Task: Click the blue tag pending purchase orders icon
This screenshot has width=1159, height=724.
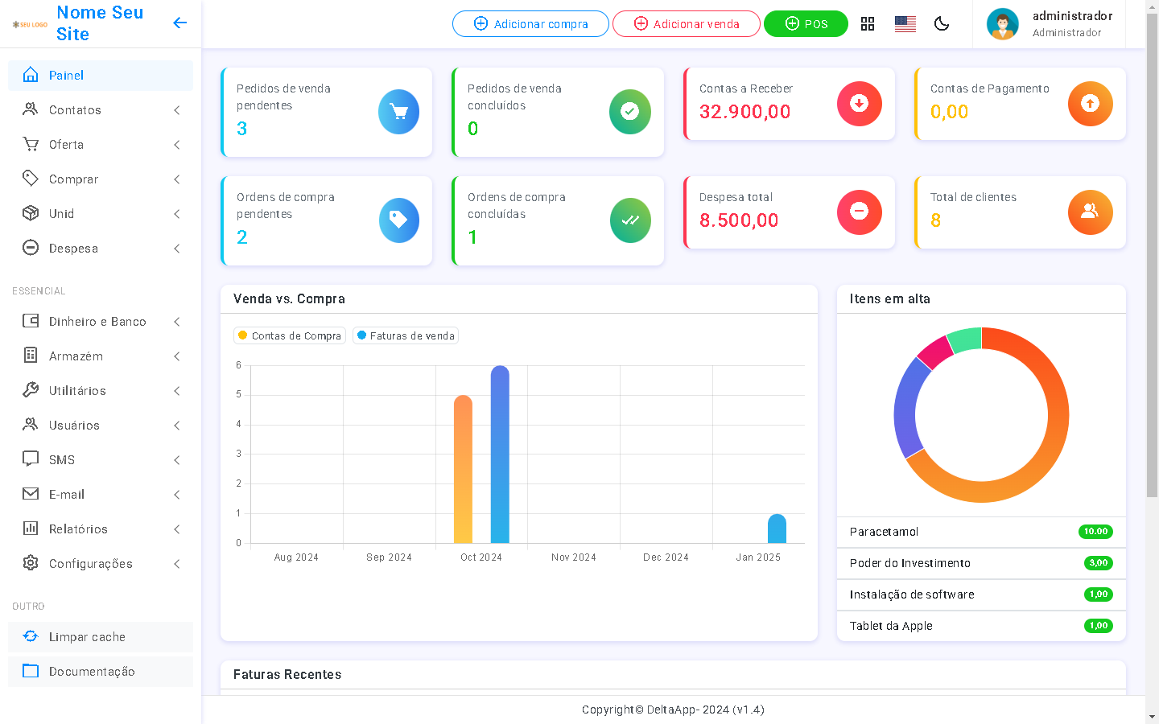Action: 398,220
